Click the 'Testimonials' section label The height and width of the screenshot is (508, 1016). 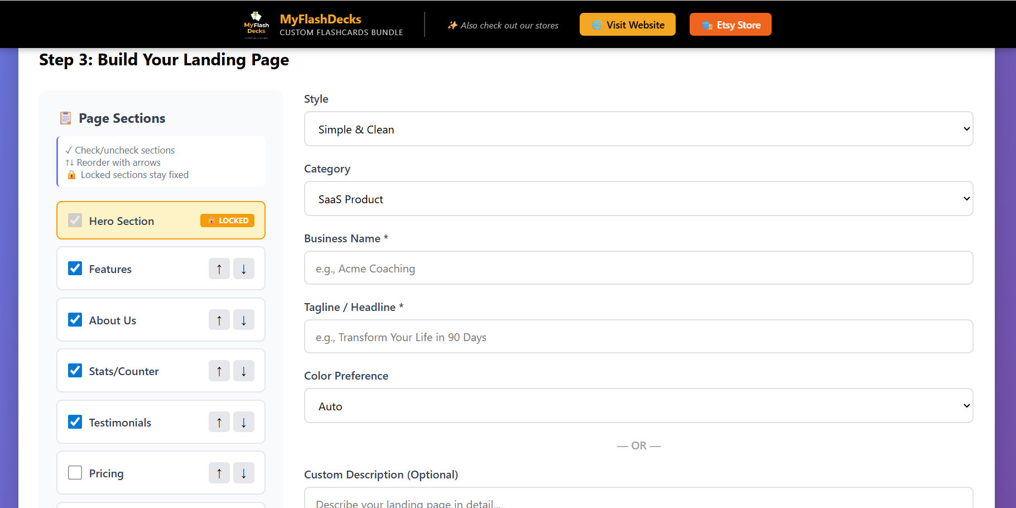pyautogui.click(x=120, y=423)
